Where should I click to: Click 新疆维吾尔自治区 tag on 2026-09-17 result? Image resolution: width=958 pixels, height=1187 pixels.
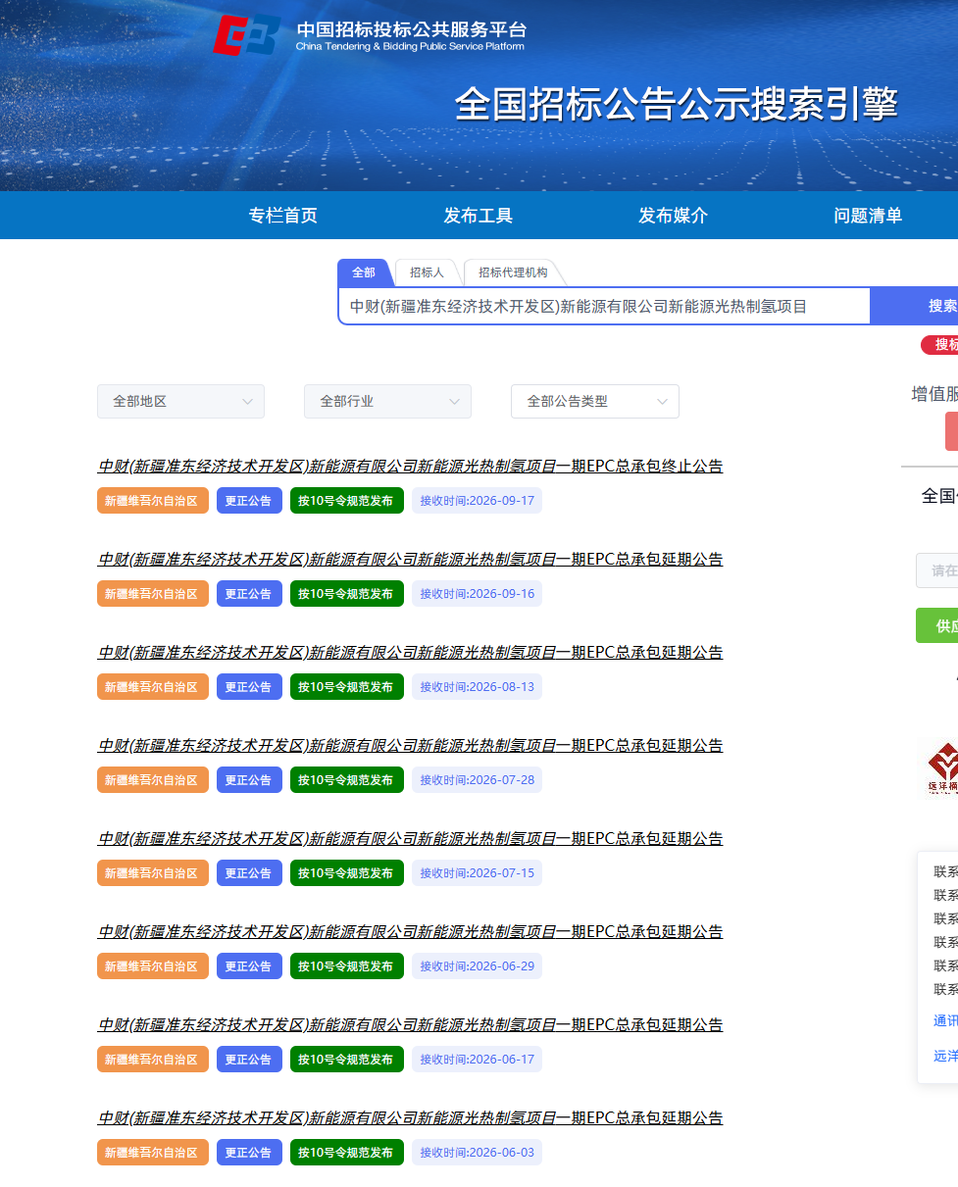tap(153, 501)
